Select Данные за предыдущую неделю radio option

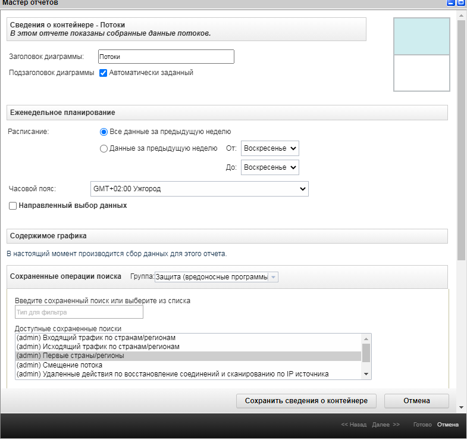click(x=104, y=148)
